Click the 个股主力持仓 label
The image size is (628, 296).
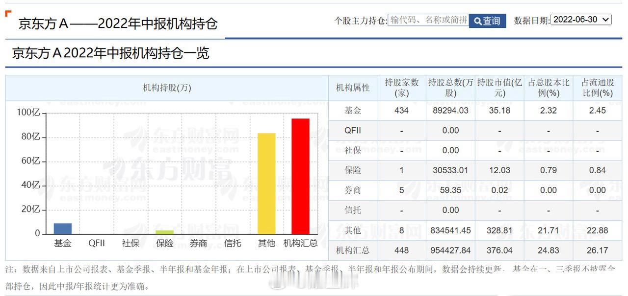pos(361,21)
